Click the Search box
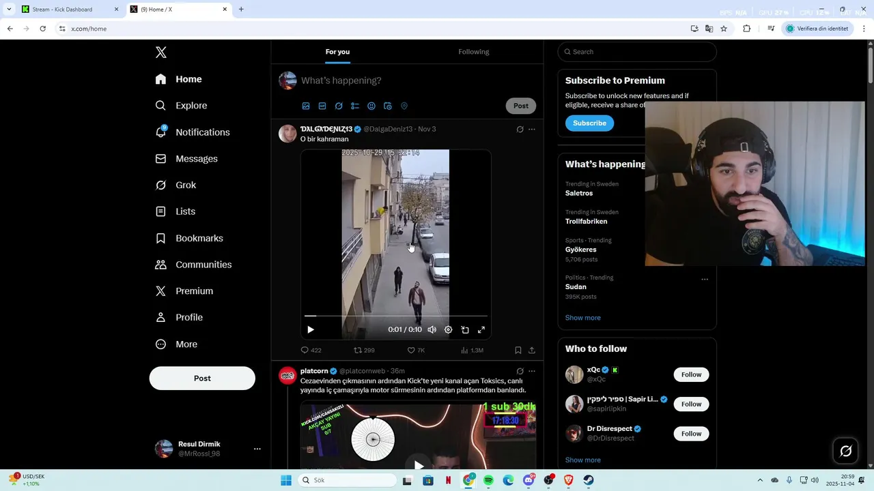This screenshot has height=491, width=874. [637, 52]
